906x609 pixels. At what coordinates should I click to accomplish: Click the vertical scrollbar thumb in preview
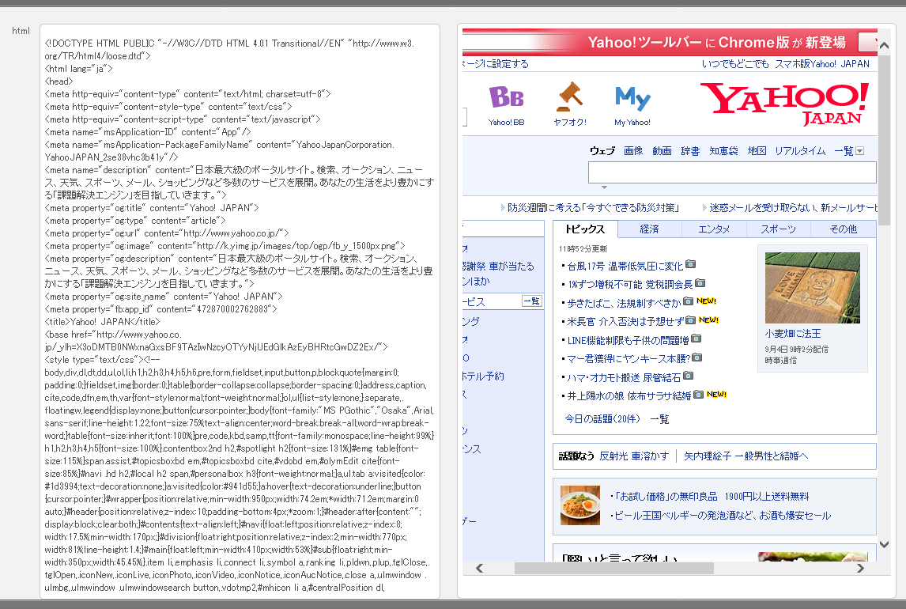click(x=884, y=141)
